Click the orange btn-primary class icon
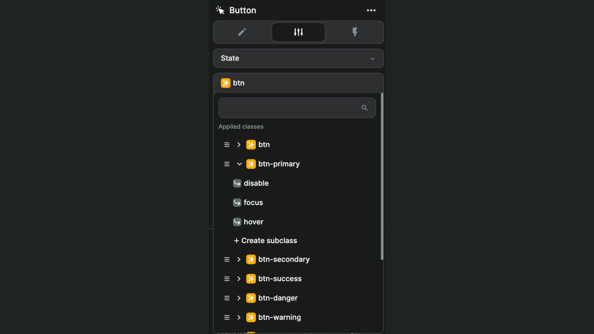 pyautogui.click(x=251, y=164)
